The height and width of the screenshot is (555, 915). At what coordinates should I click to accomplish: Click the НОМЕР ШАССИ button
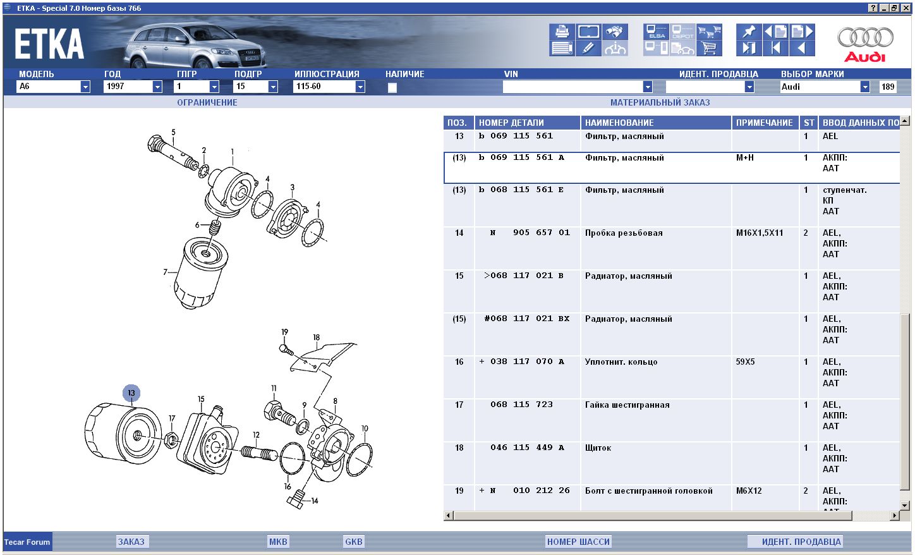578,542
